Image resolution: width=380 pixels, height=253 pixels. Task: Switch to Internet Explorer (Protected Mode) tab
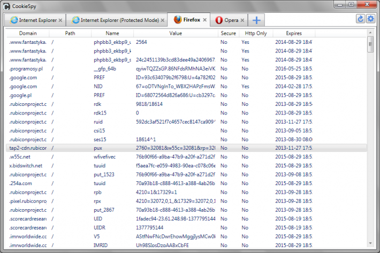click(x=117, y=20)
